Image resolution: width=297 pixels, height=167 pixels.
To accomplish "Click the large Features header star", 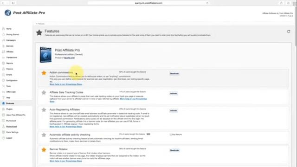I will (39, 32).
